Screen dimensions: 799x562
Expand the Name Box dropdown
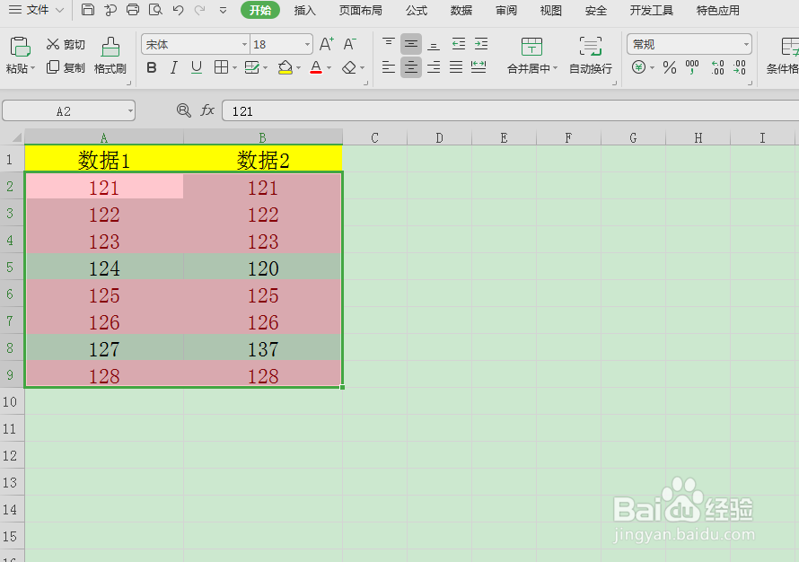(x=130, y=110)
